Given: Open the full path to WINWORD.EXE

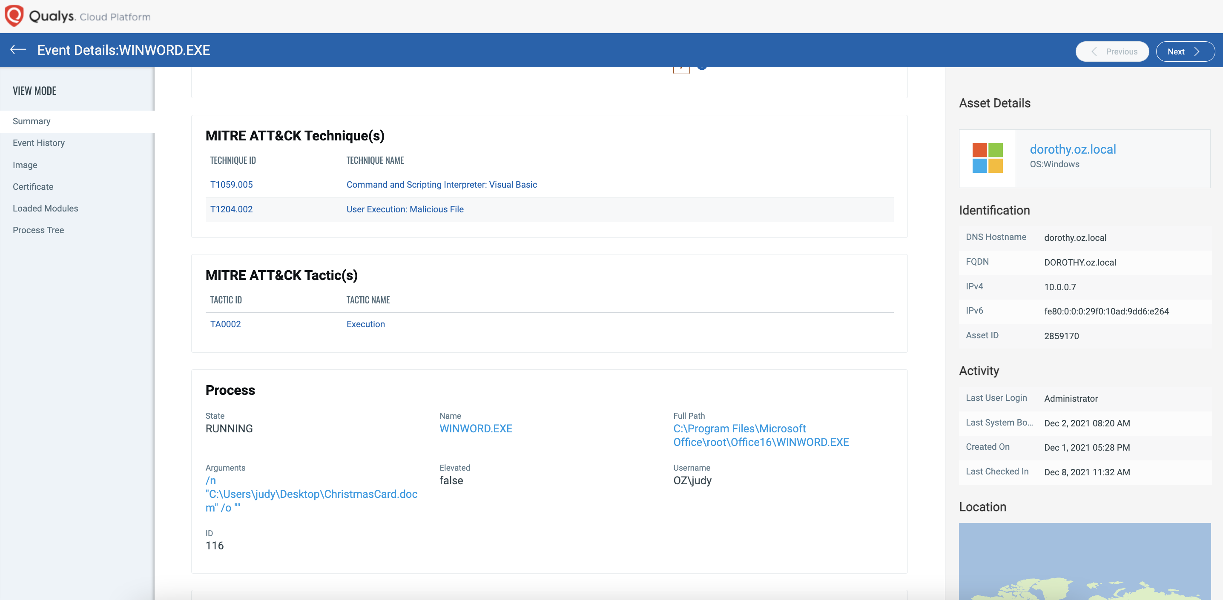Looking at the screenshot, I should [760, 435].
